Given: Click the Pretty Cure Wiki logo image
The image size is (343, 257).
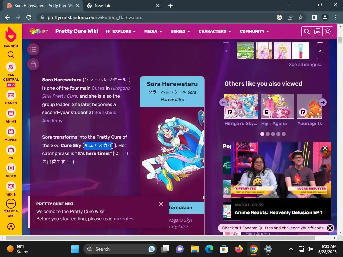Looking at the screenshot, I should [x=39, y=31].
